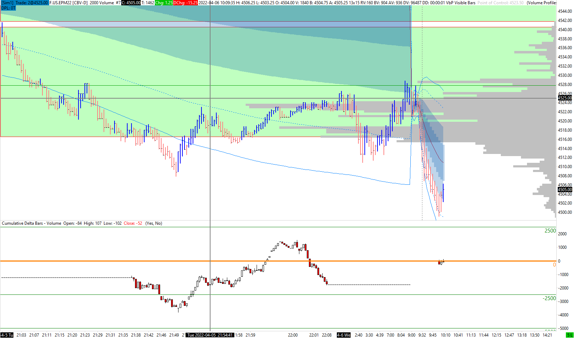The width and height of the screenshot is (574, 338).
Task: Click the [Sim1] account label in header
Action: (x=7, y=2)
